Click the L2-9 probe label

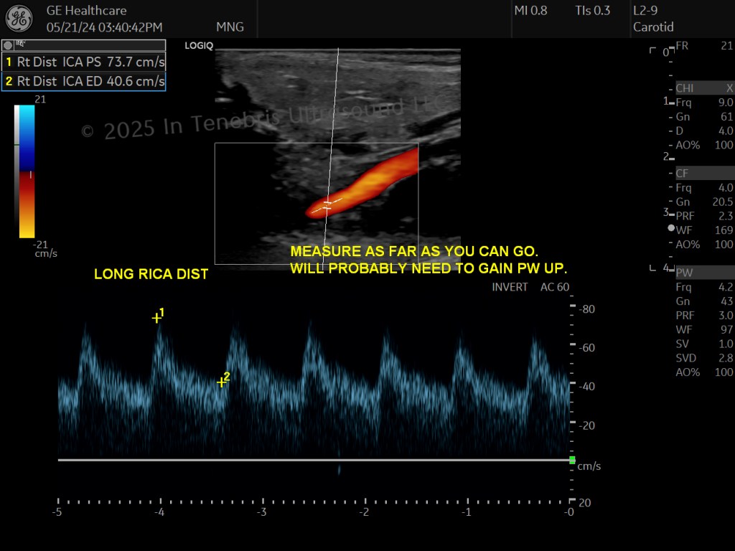(645, 10)
